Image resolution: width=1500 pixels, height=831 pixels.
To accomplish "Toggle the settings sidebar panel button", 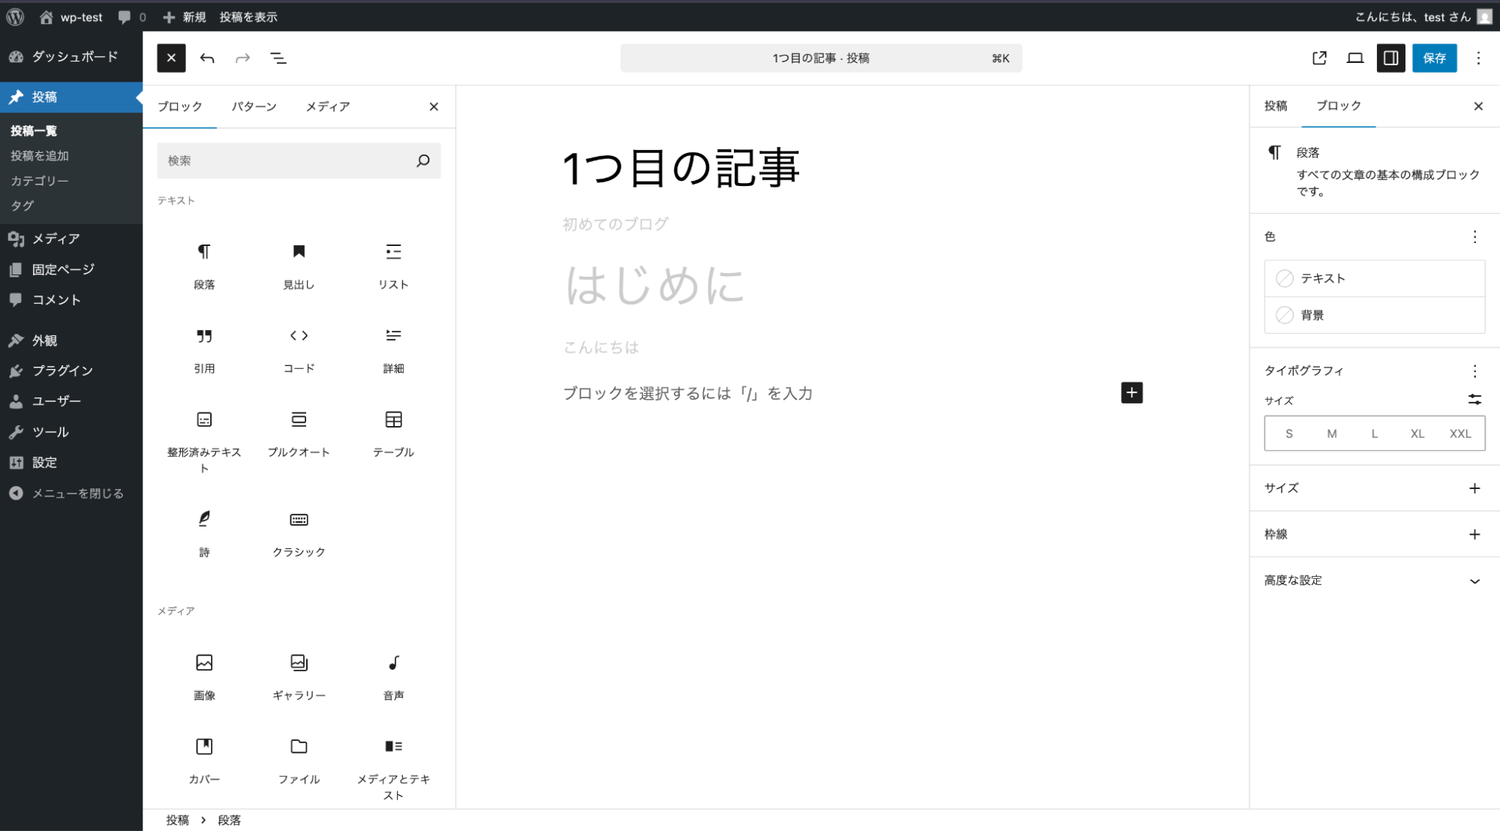I will point(1390,58).
